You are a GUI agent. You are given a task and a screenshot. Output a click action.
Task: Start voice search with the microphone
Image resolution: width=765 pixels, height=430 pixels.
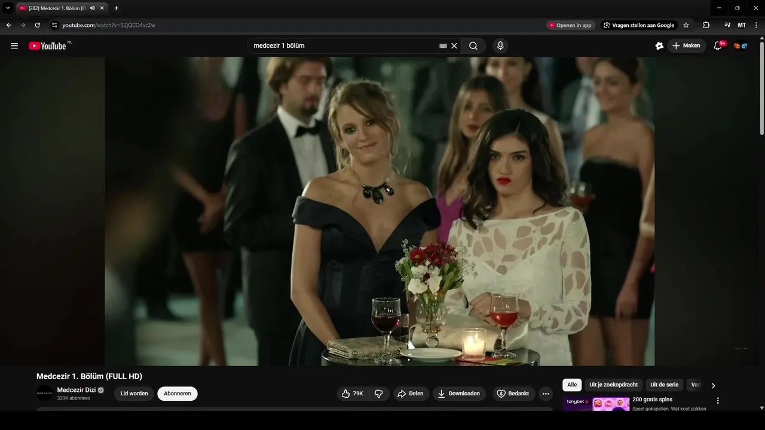500,46
